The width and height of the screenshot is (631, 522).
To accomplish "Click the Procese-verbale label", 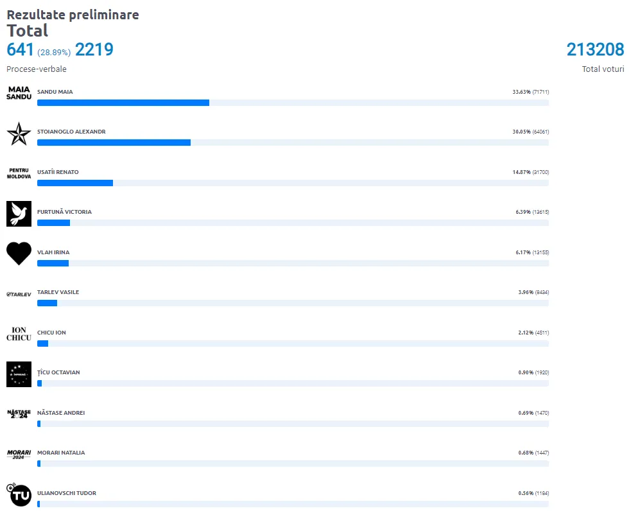I will [37, 69].
